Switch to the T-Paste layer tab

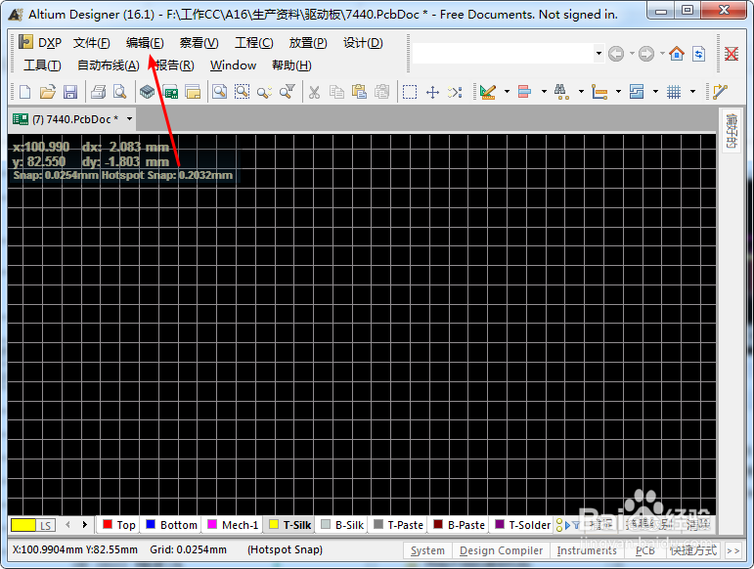point(398,525)
